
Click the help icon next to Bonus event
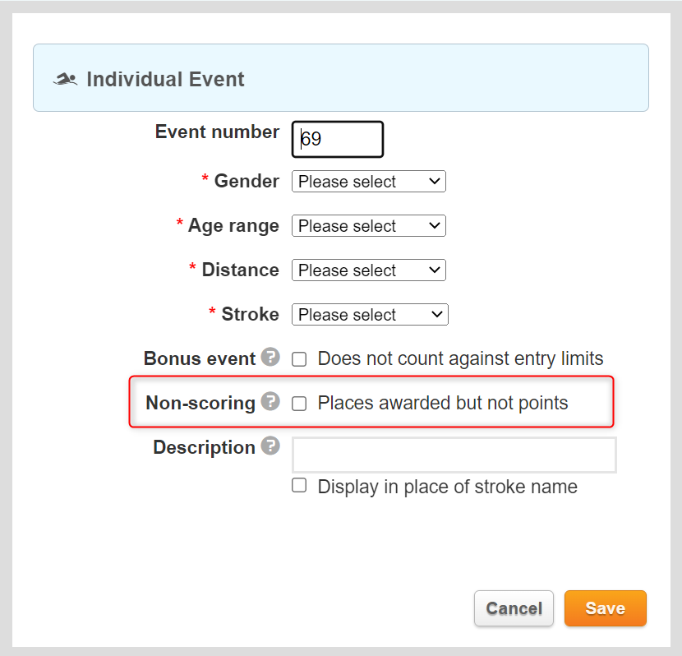coord(270,358)
